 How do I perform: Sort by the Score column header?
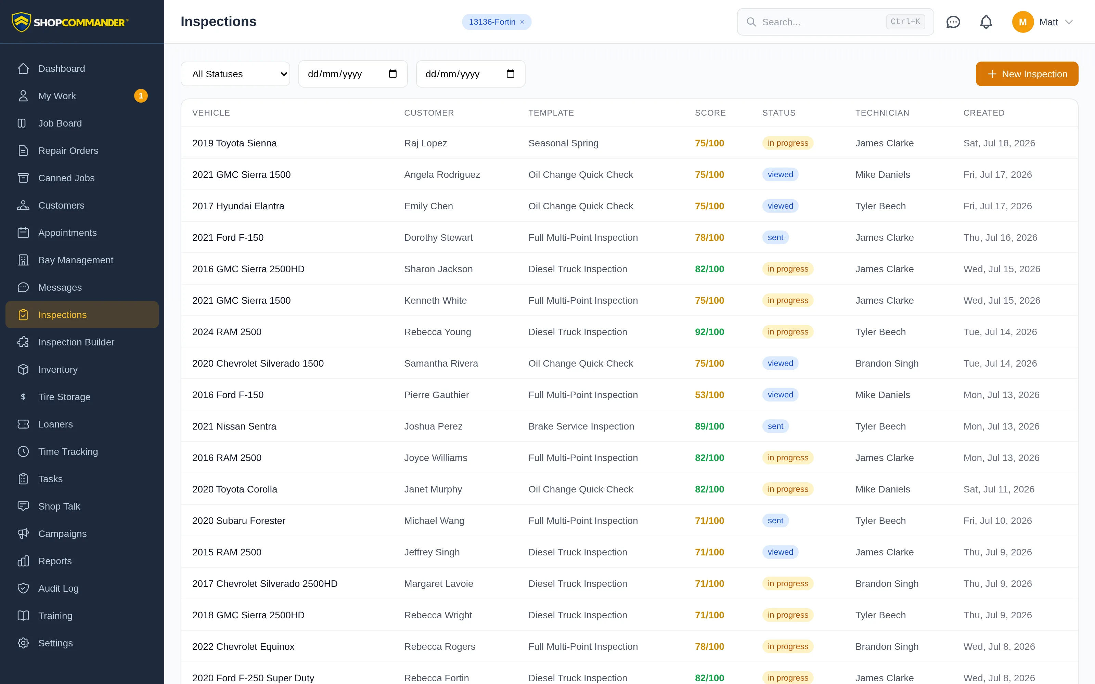710,113
